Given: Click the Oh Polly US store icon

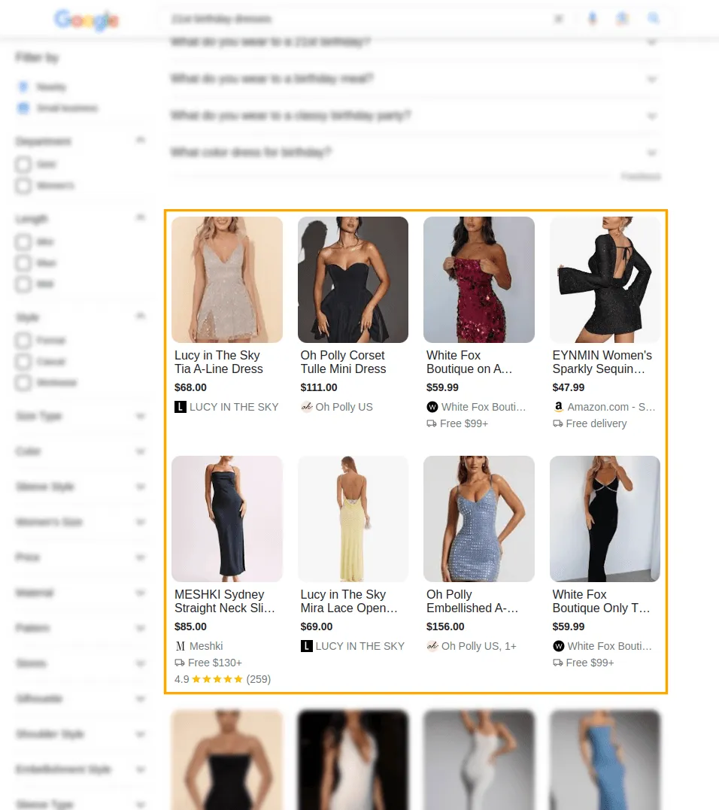Looking at the screenshot, I should click(x=307, y=407).
